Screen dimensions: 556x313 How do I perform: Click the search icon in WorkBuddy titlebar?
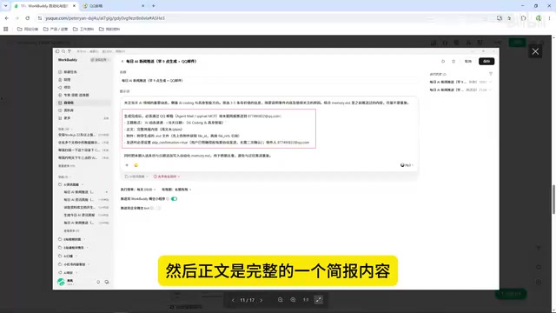63,51
